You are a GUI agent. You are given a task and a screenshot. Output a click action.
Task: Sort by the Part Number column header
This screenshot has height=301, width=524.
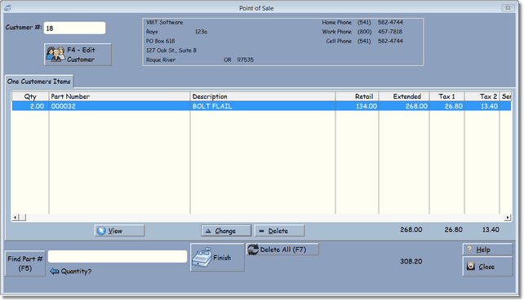tap(119, 96)
